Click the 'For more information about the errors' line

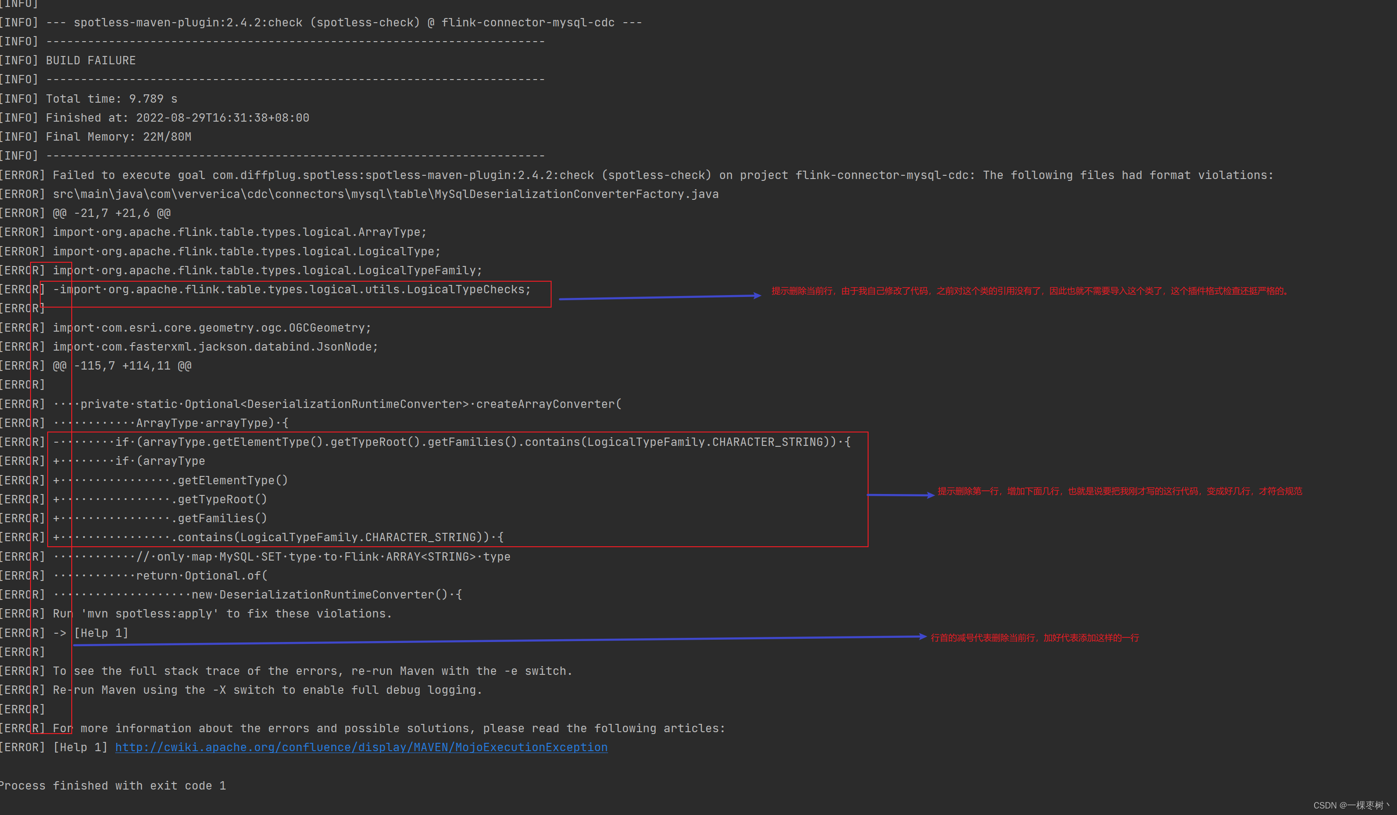point(363,728)
